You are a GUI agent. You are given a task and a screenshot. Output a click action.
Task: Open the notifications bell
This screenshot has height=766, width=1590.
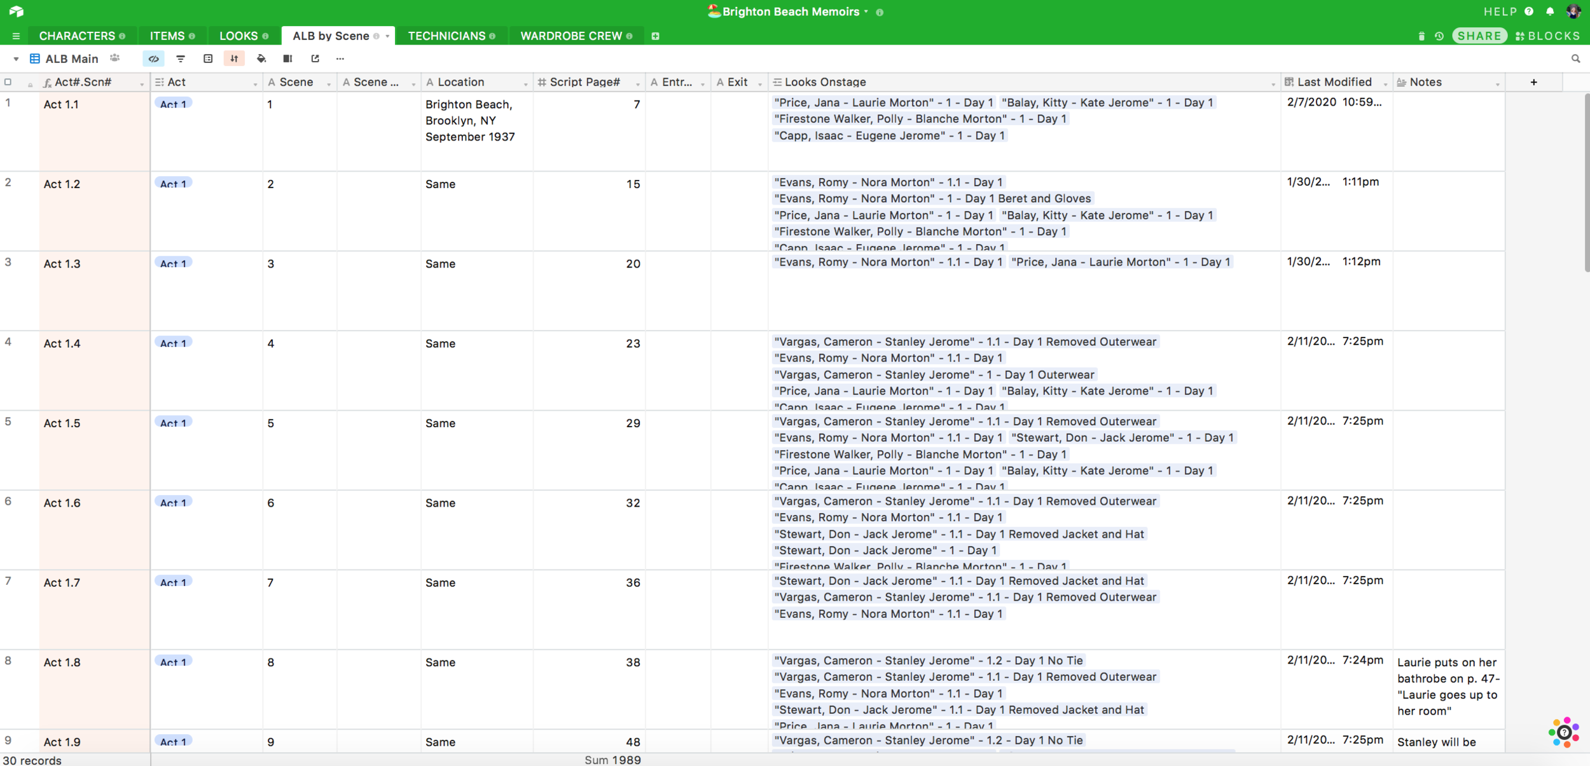pyautogui.click(x=1550, y=11)
